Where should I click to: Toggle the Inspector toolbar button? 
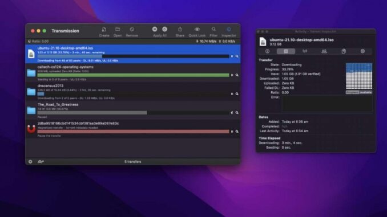coord(229,29)
